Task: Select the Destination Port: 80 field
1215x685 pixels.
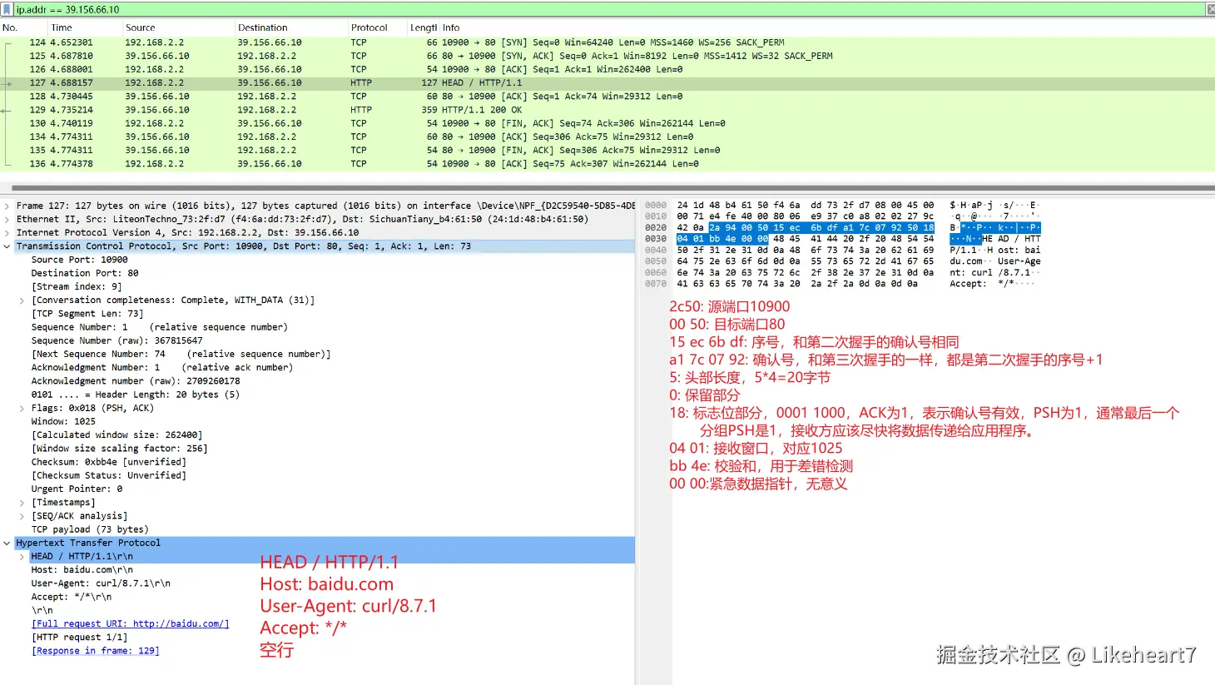Action: [x=85, y=273]
